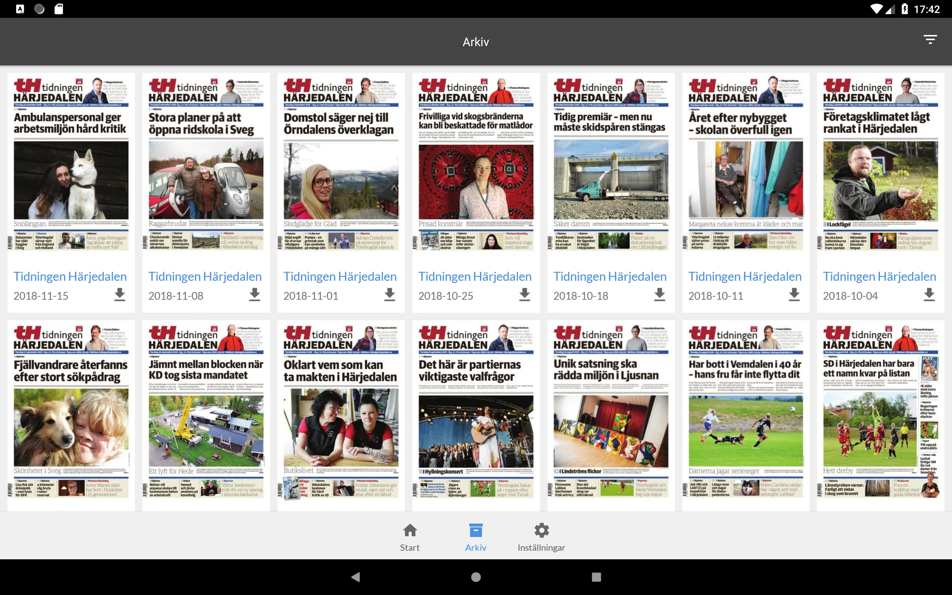Screen dimensions: 952x595
Task: Select the date text 2018-10-18
Action: (580, 296)
